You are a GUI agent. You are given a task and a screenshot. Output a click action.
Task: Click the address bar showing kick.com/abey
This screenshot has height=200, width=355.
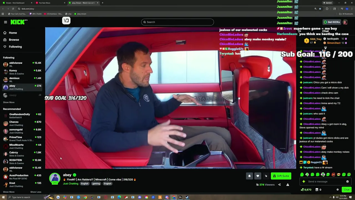[x=166, y=9]
